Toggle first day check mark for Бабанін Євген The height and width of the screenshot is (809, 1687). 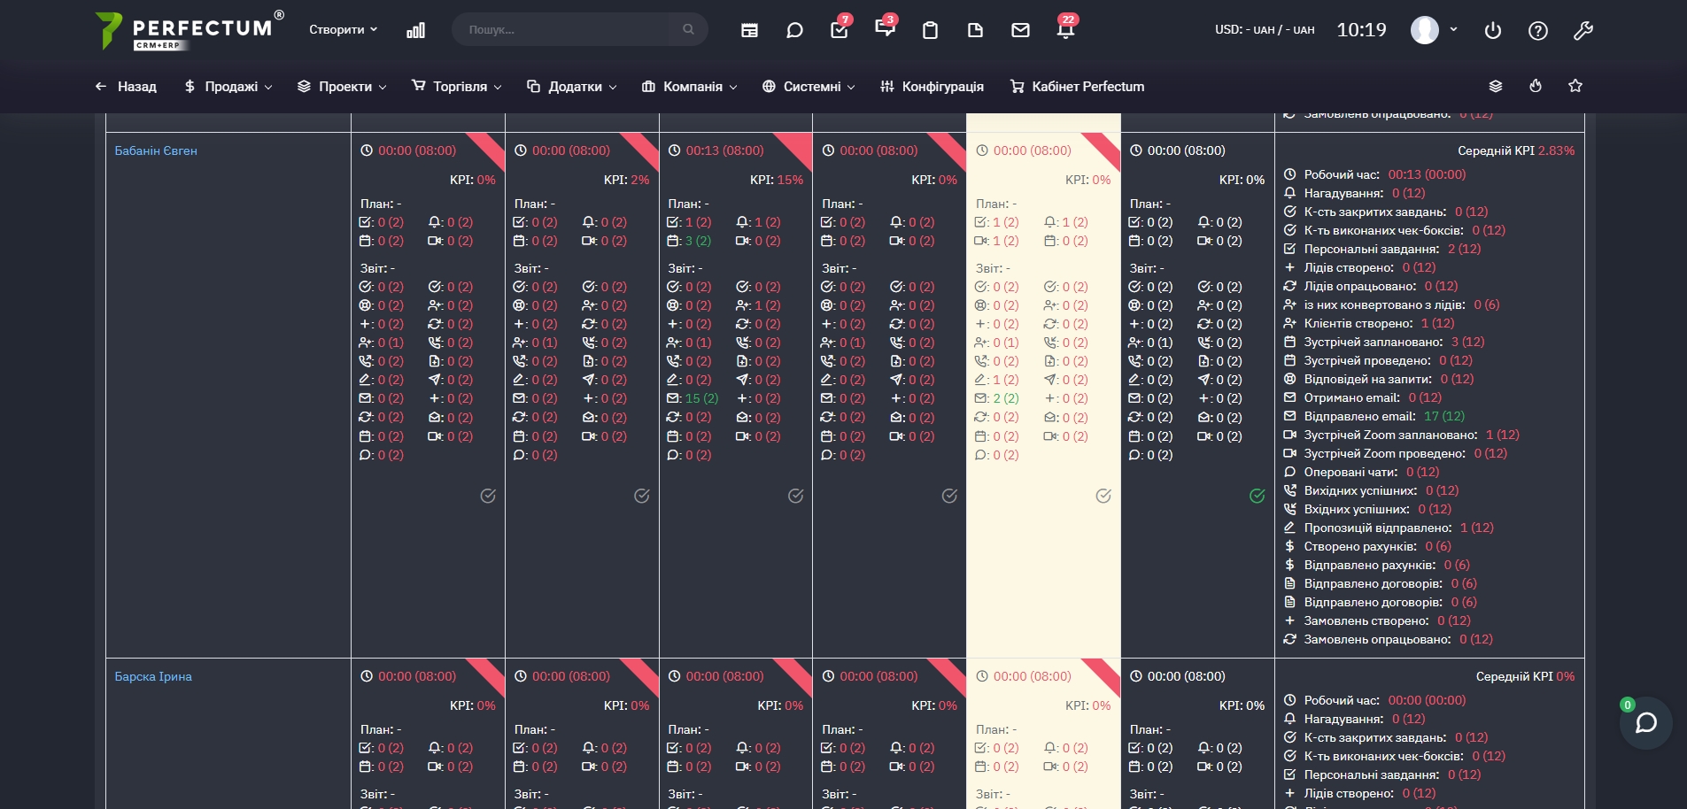[488, 496]
